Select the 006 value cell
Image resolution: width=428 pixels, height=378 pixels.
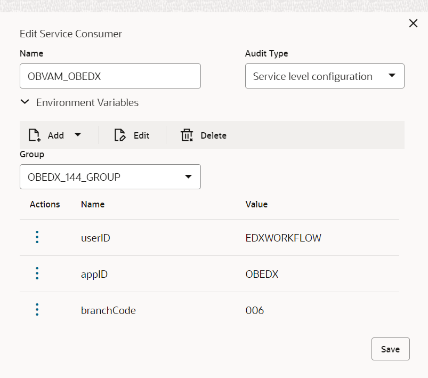point(254,310)
